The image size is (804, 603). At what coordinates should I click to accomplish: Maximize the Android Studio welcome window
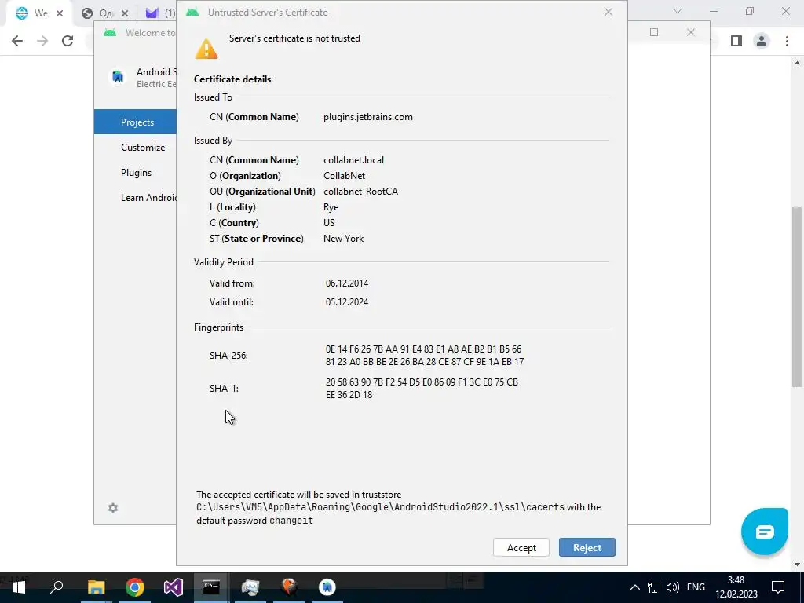point(654,32)
